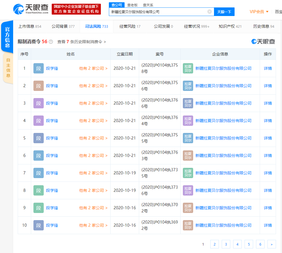Click the 国家中小企业发展子基金旗下 red banner
The image size is (282, 253).
[x=76, y=9]
